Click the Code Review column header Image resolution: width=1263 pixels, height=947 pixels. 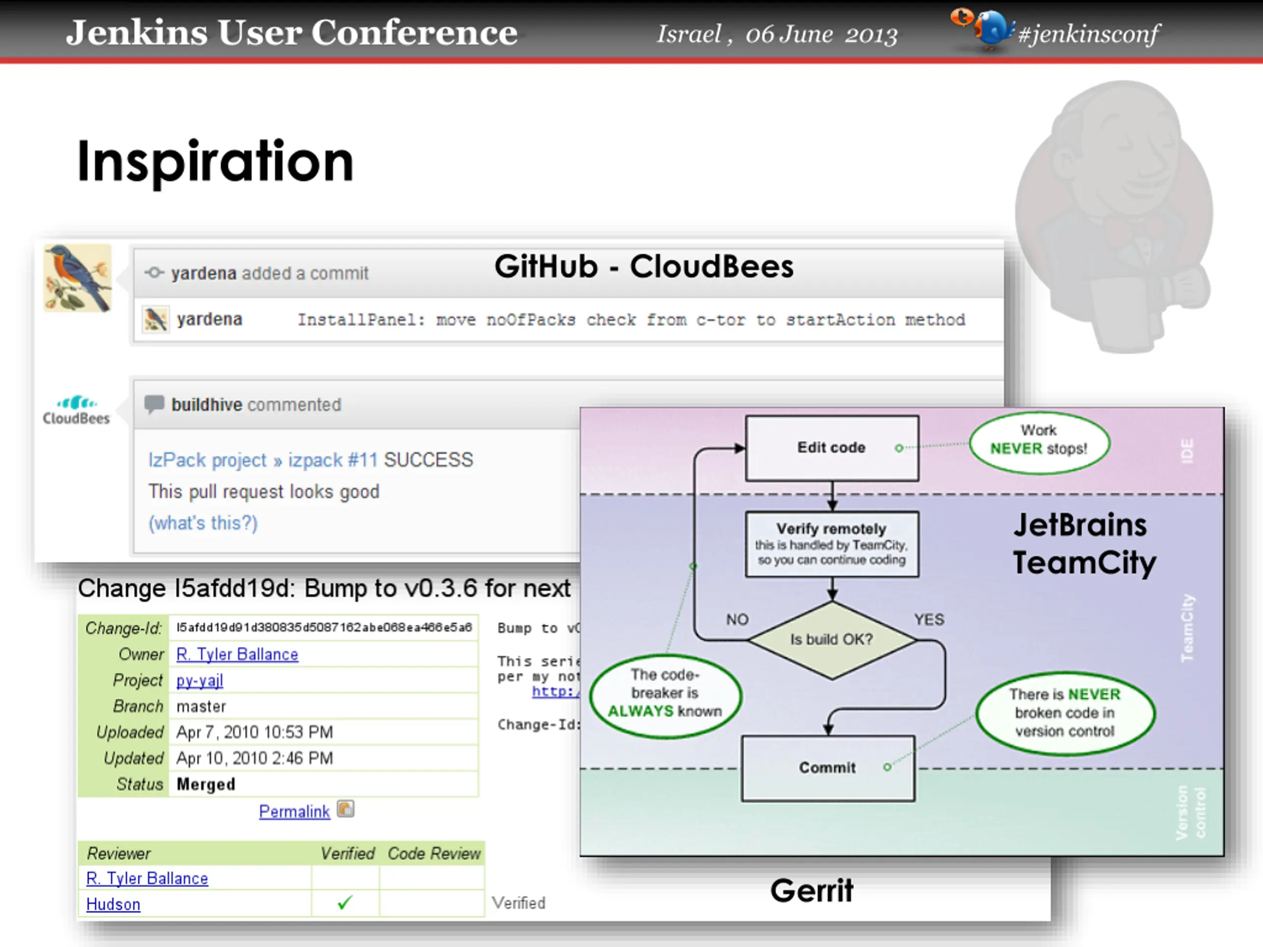(x=434, y=854)
